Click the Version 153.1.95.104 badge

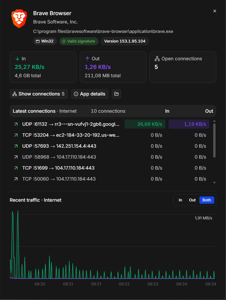coord(125,41)
